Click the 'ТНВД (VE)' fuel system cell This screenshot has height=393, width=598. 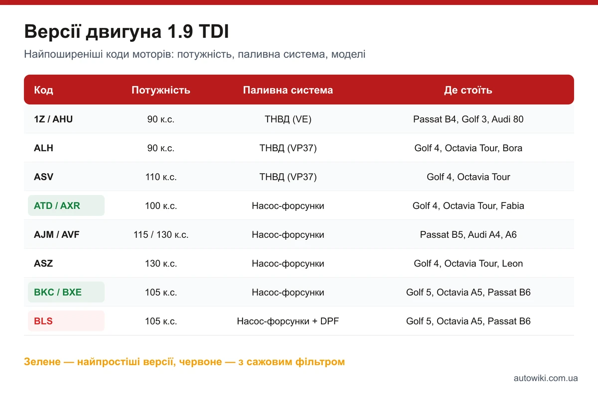288,119
